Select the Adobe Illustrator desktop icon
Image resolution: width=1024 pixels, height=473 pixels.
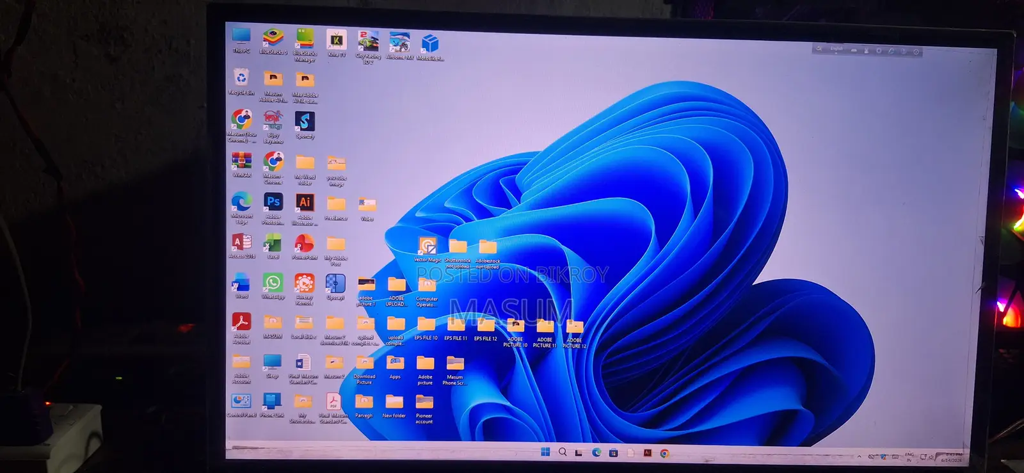[x=305, y=210]
